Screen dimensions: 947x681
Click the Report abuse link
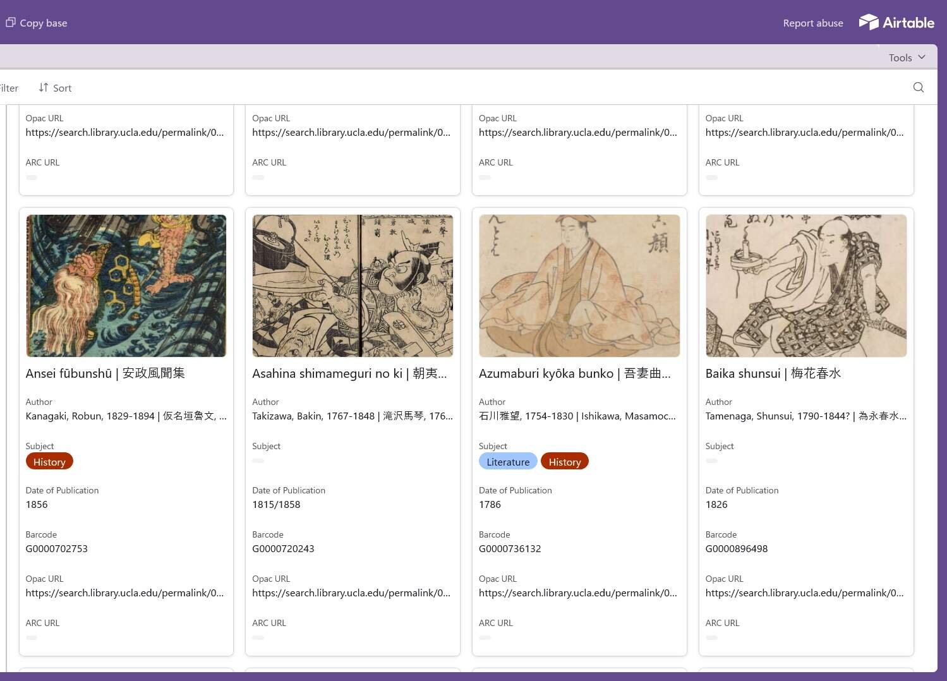pos(812,23)
